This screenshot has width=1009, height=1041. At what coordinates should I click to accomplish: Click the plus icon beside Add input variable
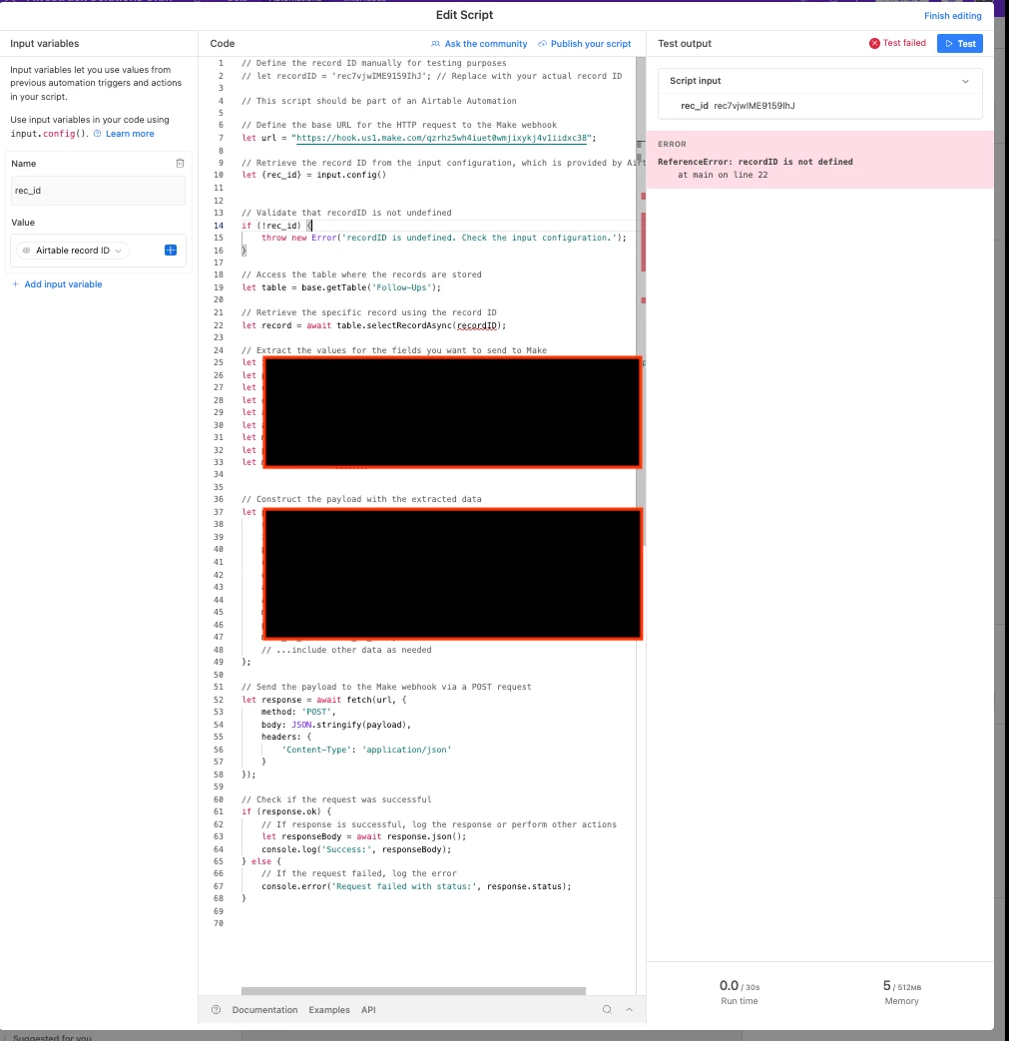click(x=15, y=284)
